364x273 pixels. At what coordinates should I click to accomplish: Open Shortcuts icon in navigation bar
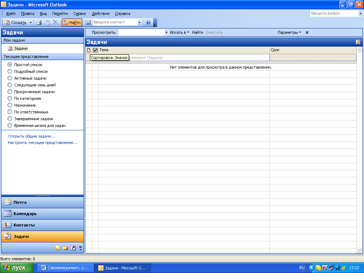coord(73,248)
